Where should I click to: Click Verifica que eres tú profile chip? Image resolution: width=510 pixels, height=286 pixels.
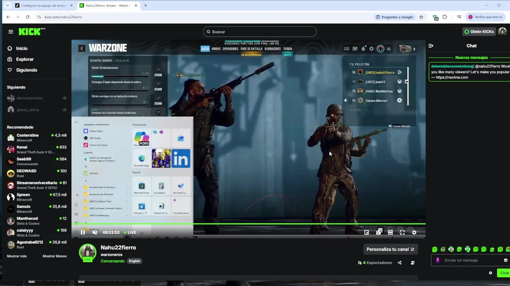485,17
